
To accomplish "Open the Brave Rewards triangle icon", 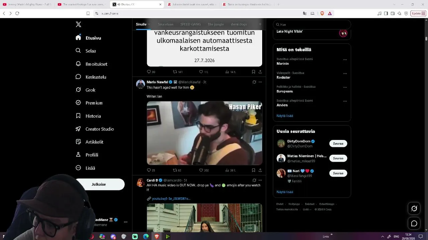I will [330, 13].
